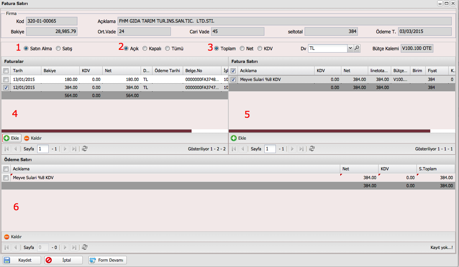Image resolution: width=459 pixels, height=267 pixels.
Task: Refresh the Fatura Satırı grid
Action: [x=312, y=149]
